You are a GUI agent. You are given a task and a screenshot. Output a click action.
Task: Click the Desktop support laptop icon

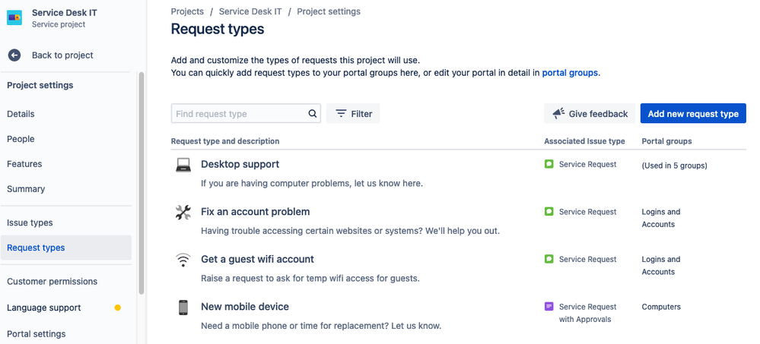[x=183, y=165]
